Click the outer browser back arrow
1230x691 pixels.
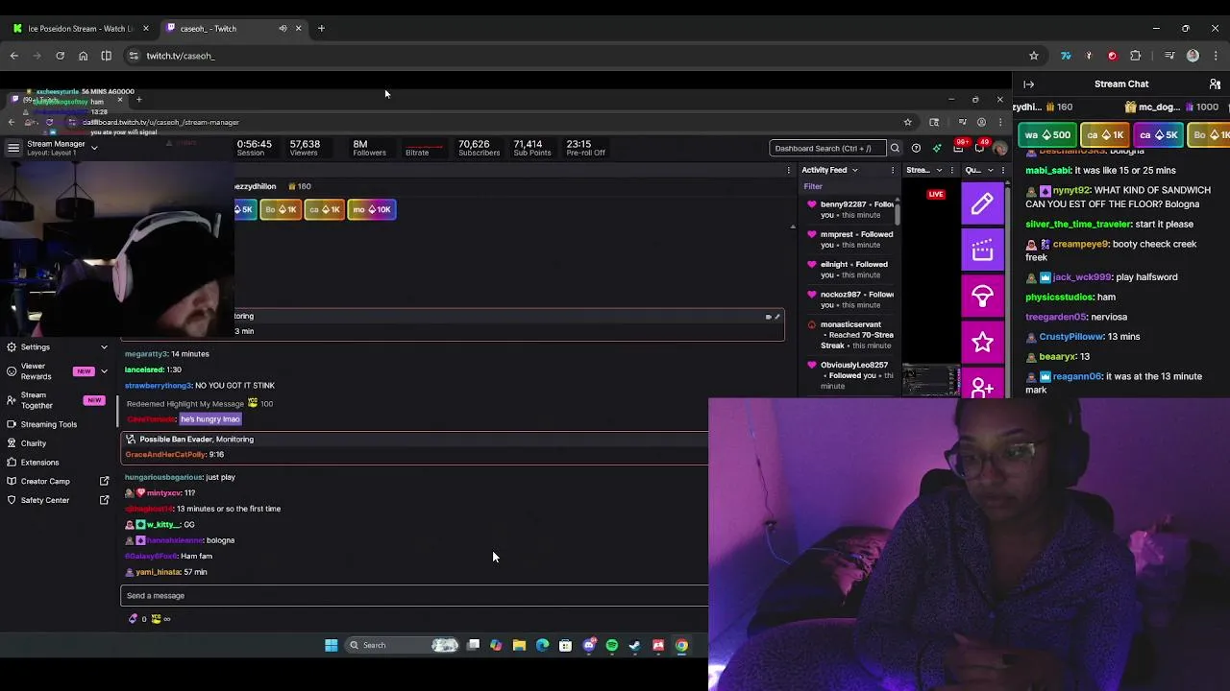pyautogui.click(x=14, y=56)
